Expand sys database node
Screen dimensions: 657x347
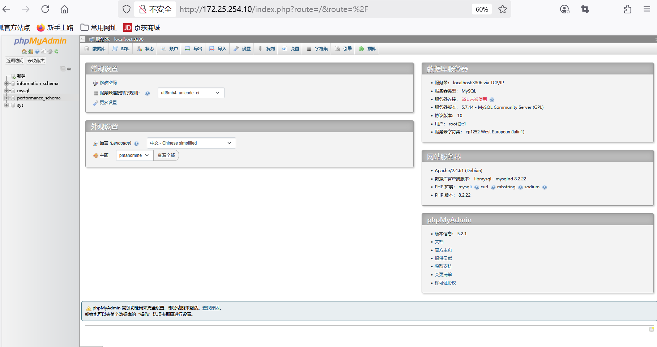pos(6,105)
